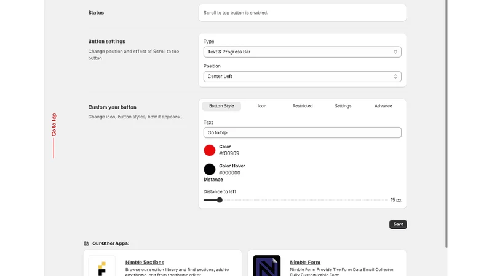The width and height of the screenshot is (492, 276).
Task: Click the red Go to top preview button
Action: [x=54, y=136]
